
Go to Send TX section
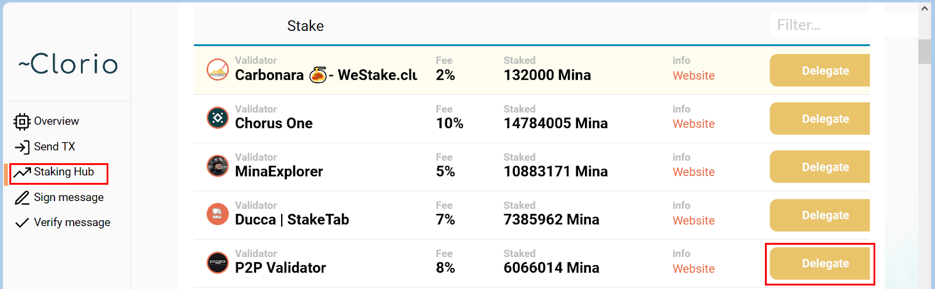tap(54, 147)
